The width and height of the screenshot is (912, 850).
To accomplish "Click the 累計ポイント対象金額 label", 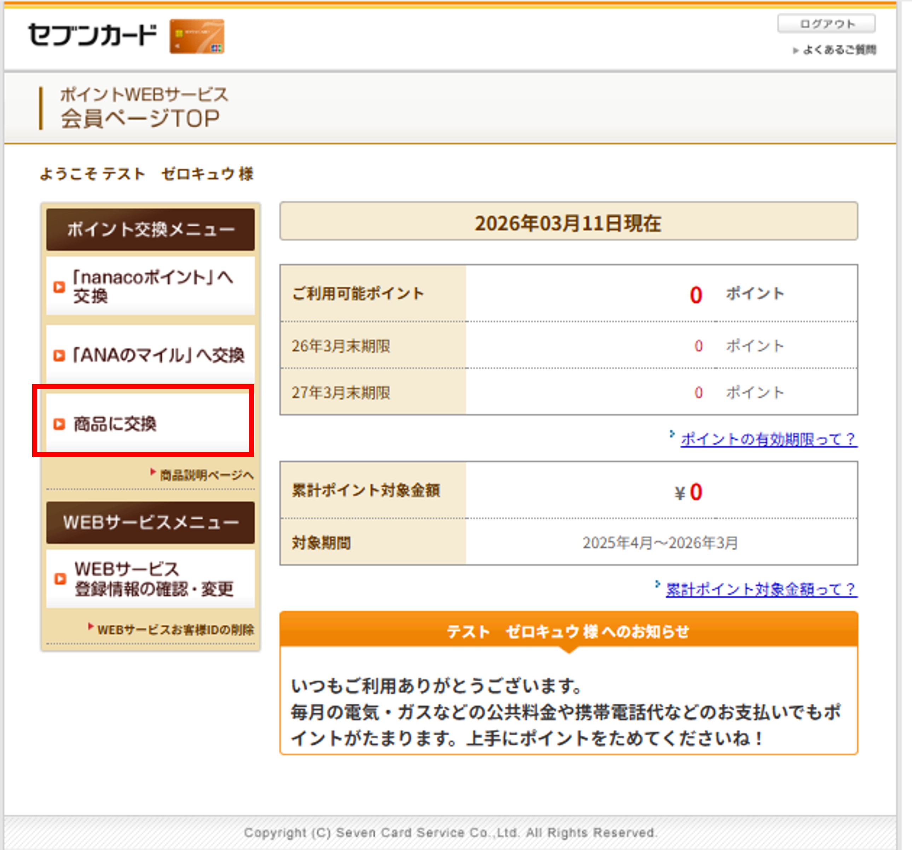I will pyautogui.click(x=366, y=490).
